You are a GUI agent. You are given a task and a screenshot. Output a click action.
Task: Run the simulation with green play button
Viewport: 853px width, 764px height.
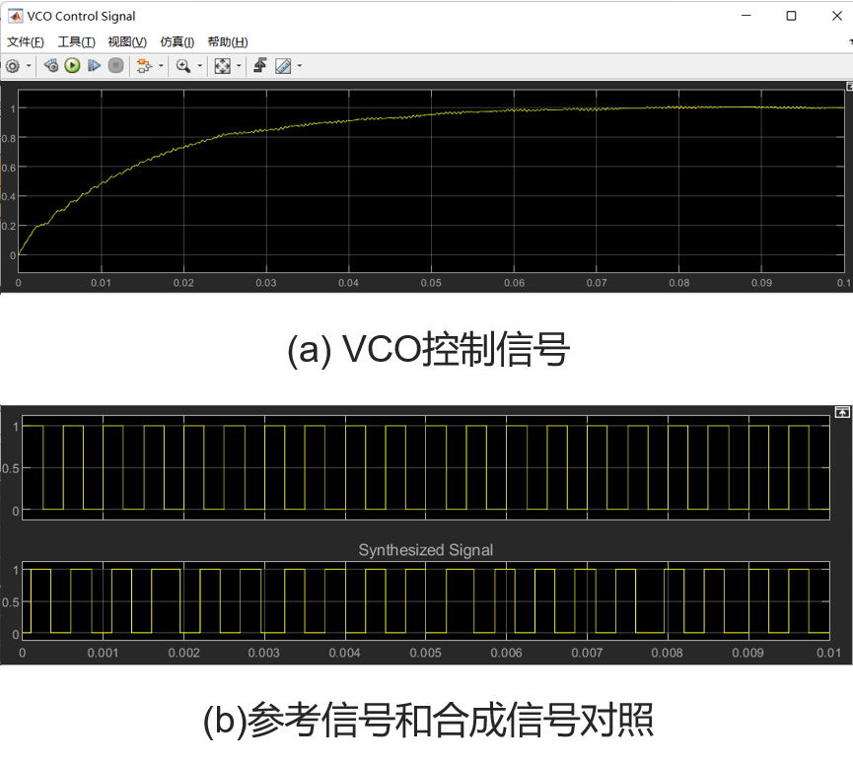[72, 66]
